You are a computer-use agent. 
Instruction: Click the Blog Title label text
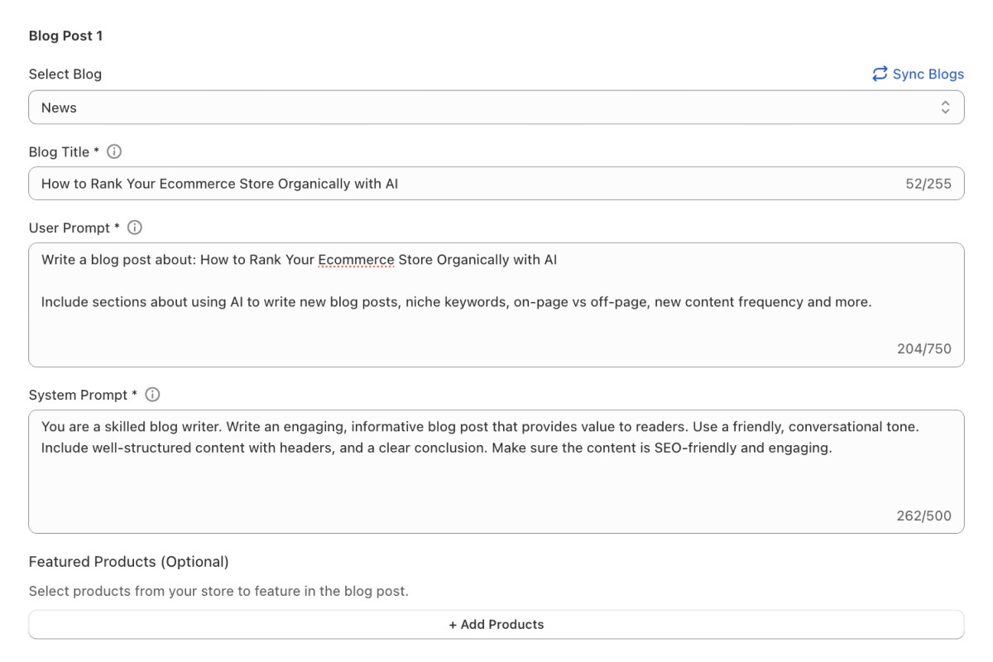tap(60, 151)
